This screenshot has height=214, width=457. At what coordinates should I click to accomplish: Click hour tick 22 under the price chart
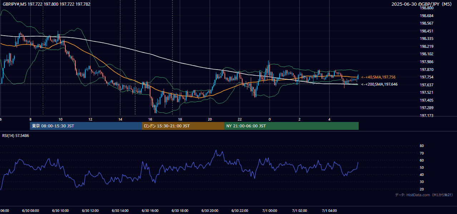(x=240, y=119)
